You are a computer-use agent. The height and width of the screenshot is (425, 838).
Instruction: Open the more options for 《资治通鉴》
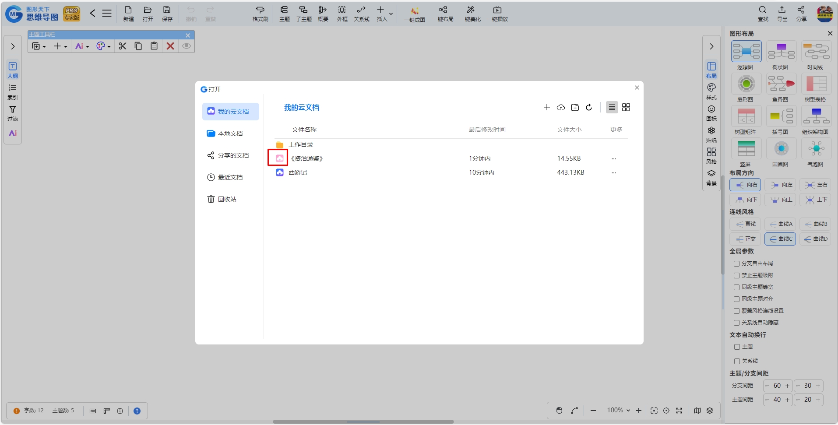click(614, 158)
